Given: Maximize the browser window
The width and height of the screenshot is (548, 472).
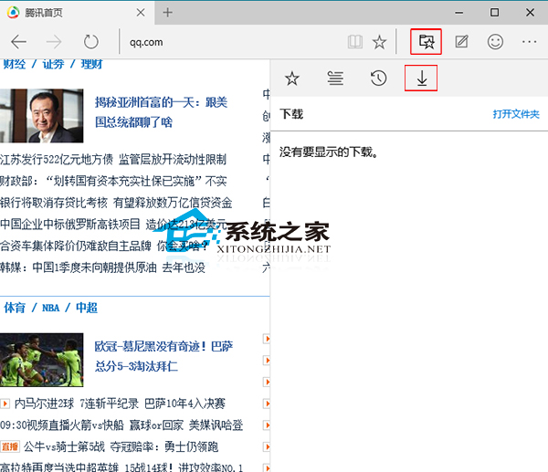Looking at the screenshot, I should pos(494,13).
